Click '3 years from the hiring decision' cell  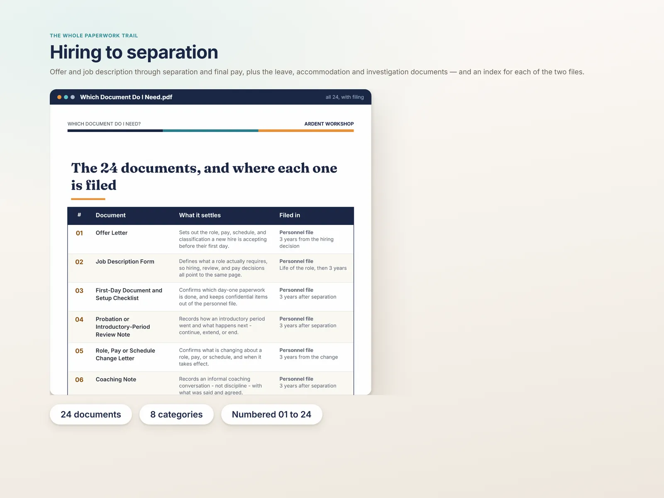coord(307,243)
